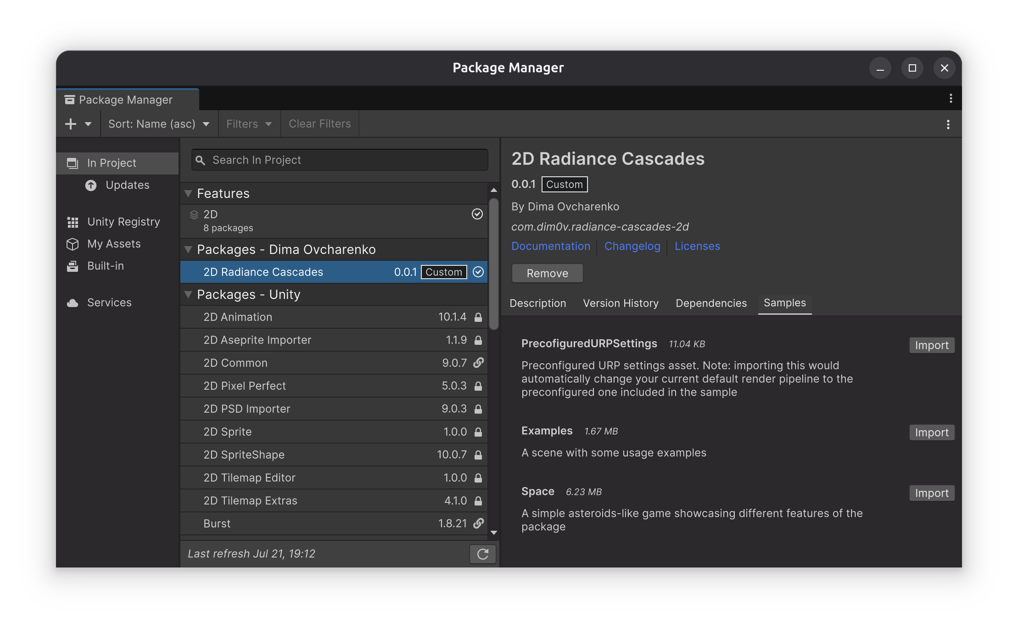1018x629 pixels.
Task: Select the 2D Tilemap Extras package
Action: [334, 501]
